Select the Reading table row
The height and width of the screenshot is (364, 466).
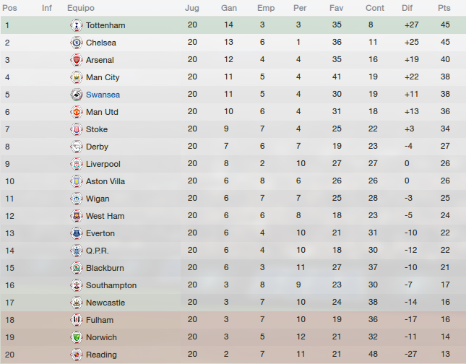233,355
